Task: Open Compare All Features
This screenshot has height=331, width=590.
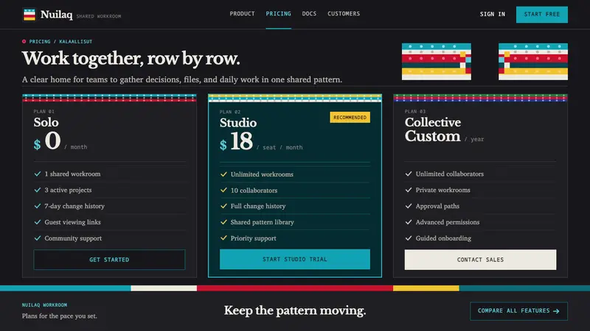Action: [x=518, y=311]
